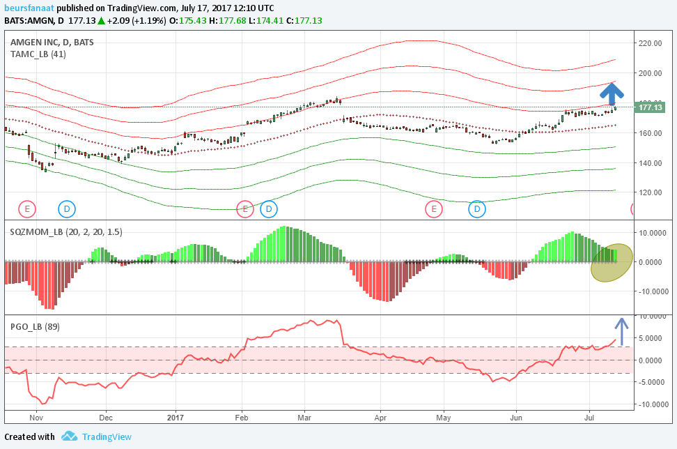Click the Dec label on time axis
677x449 pixels.
pyautogui.click(x=106, y=418)
